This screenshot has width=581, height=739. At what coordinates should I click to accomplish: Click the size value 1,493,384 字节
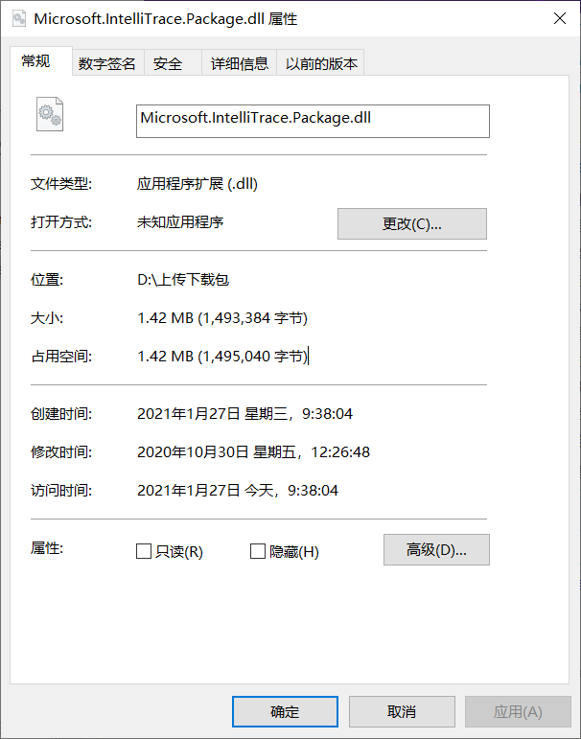(222, 318)
